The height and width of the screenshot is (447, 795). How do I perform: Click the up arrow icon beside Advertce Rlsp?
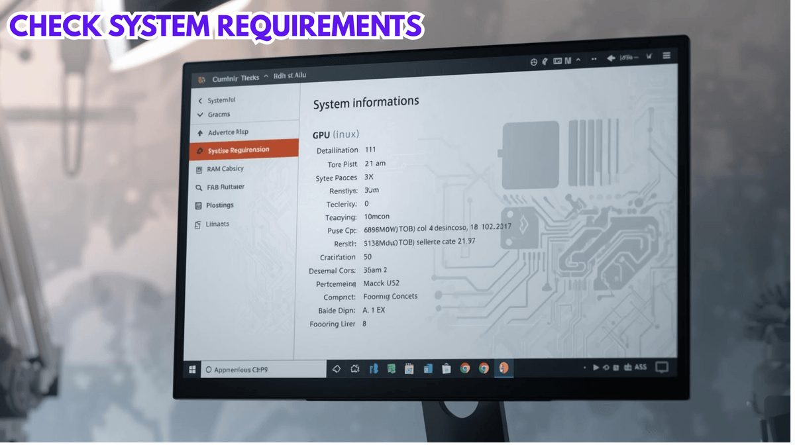(x=199, y=133)
